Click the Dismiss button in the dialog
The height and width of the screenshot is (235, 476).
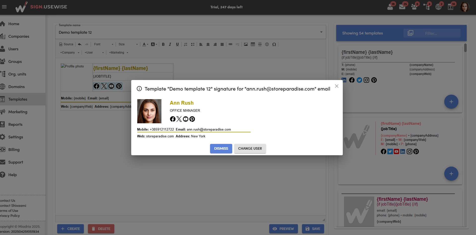(221, 148)
